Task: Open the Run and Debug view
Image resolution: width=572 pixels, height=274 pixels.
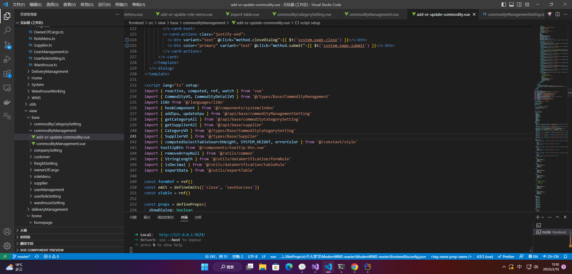Action: coord(7,59)
